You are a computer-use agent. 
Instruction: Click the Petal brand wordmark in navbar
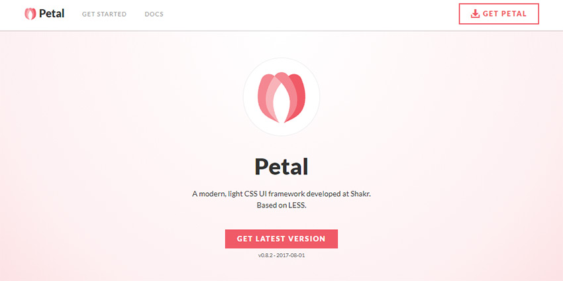pos(52,14)
